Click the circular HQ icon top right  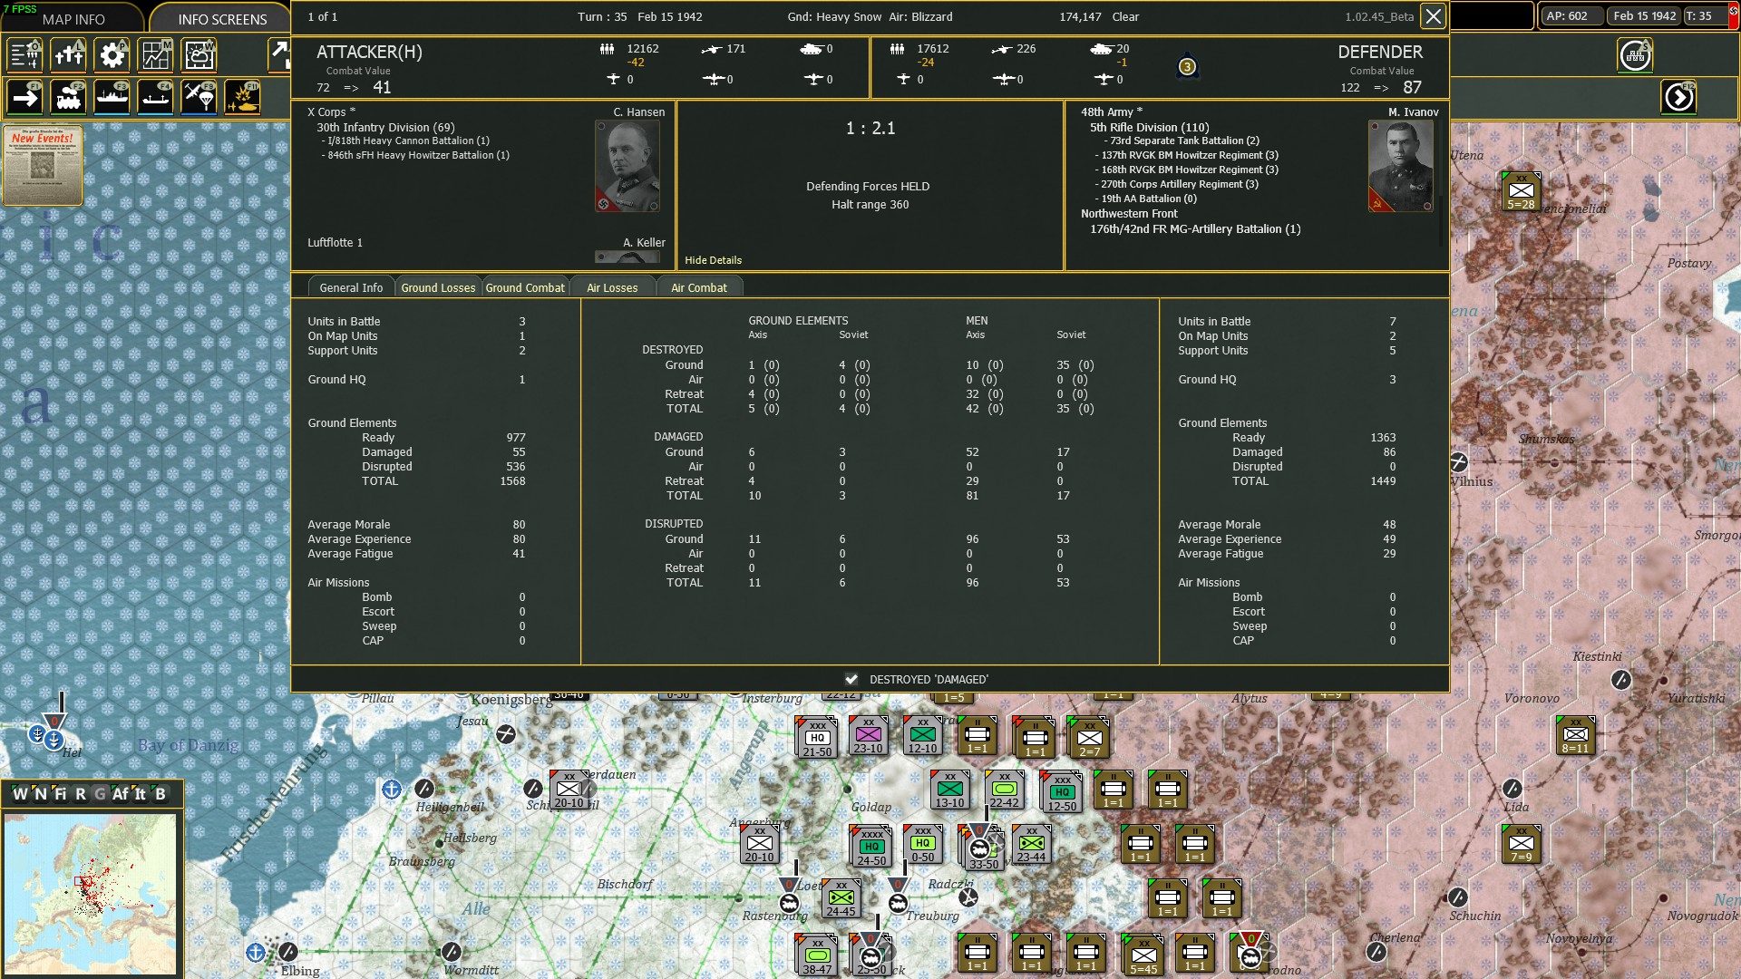1636,56
